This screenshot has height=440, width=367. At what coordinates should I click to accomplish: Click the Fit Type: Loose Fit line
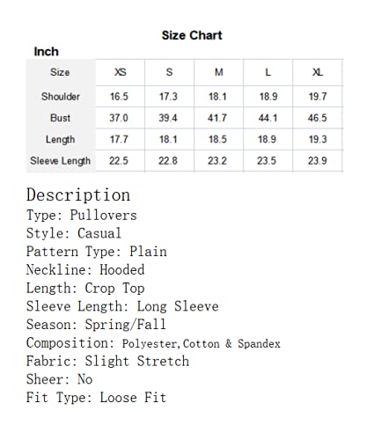[97, 398]
